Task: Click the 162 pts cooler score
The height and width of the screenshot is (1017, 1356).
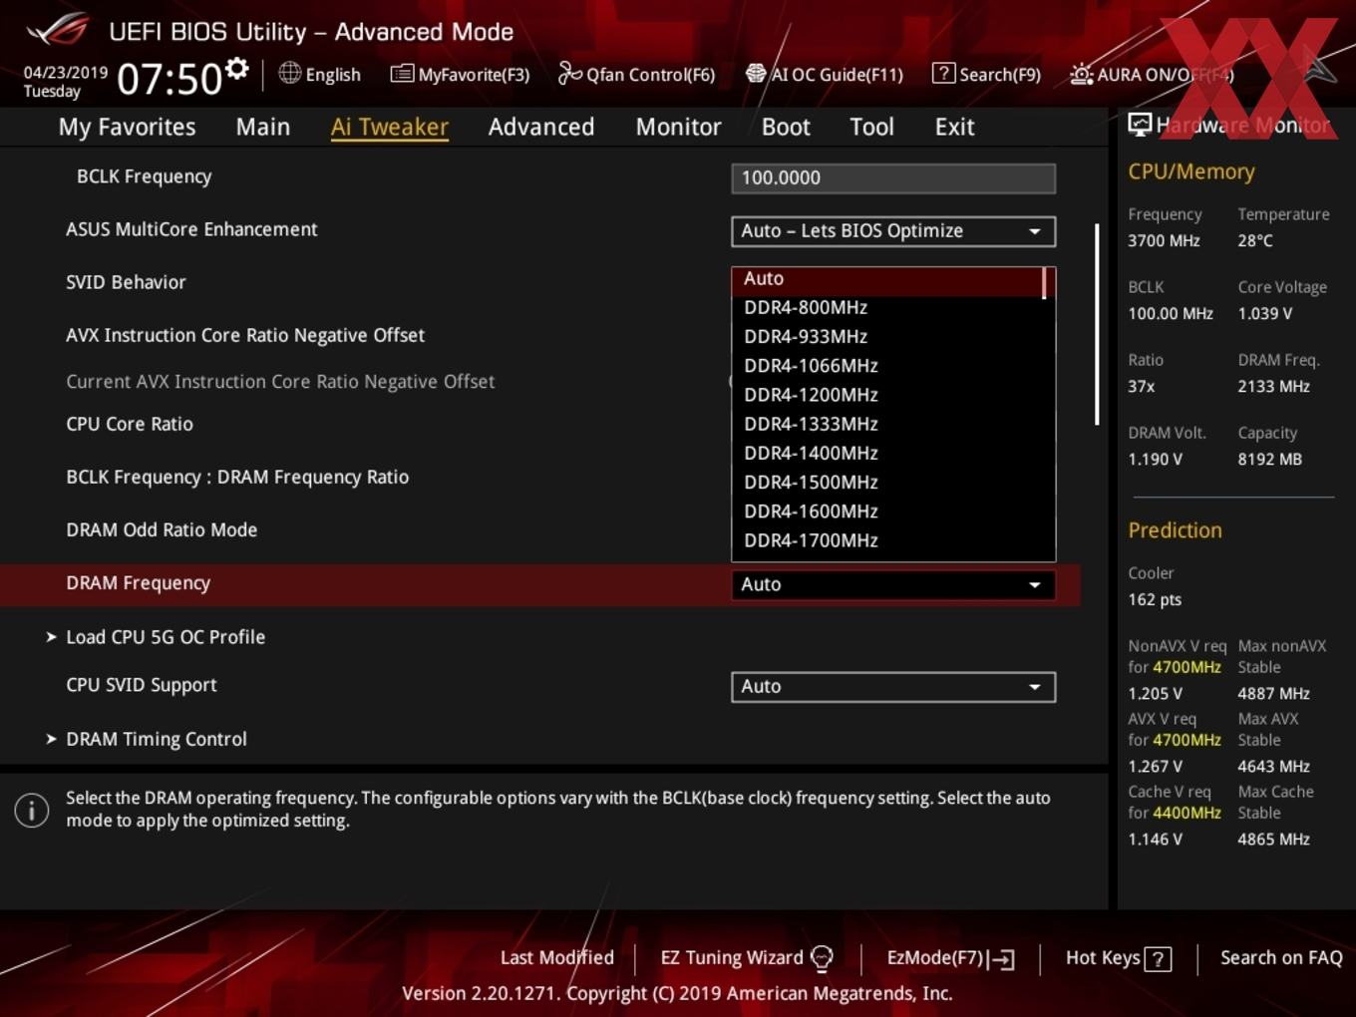Action: (x=1155, y=600)
